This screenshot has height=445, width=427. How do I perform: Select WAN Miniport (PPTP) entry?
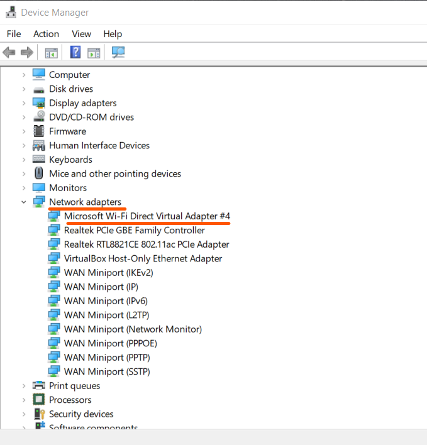click(x=107, y=357)
